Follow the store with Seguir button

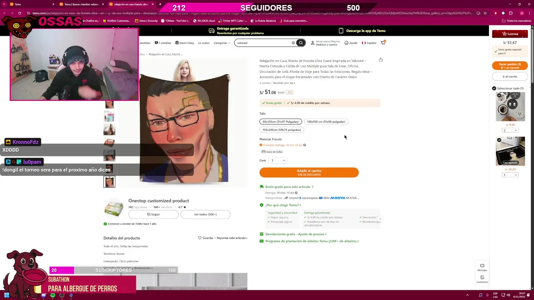pyautogui.click(x=154, y=214)
